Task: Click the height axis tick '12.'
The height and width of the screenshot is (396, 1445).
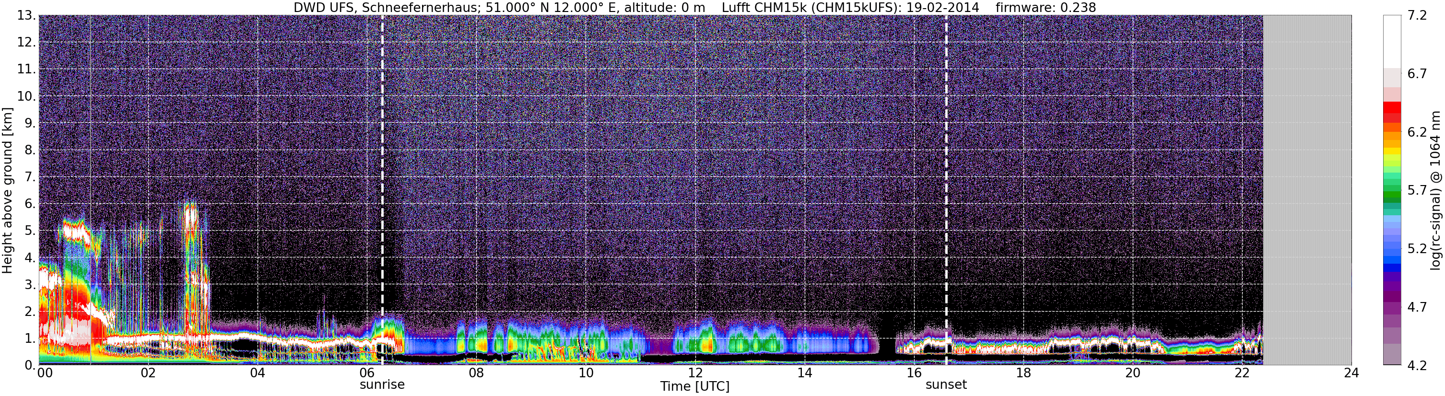Action: 26,42
